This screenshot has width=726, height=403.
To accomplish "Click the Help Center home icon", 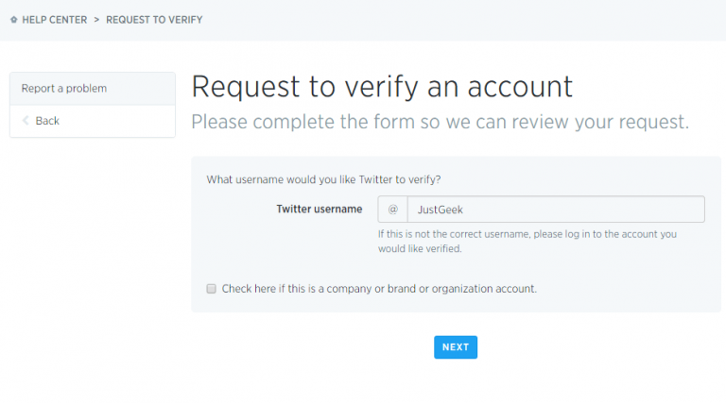I will [x=14, y=20].
